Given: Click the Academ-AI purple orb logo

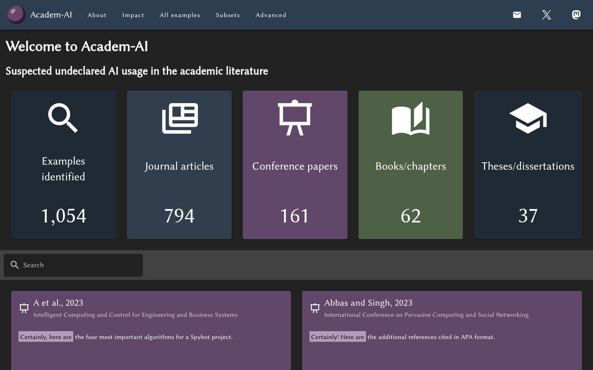Looking at the screenshot, I should pos(17,15).
